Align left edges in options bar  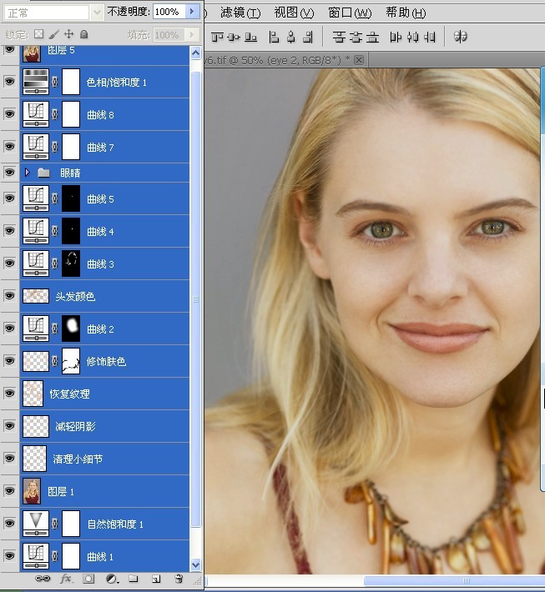[274, 37]
